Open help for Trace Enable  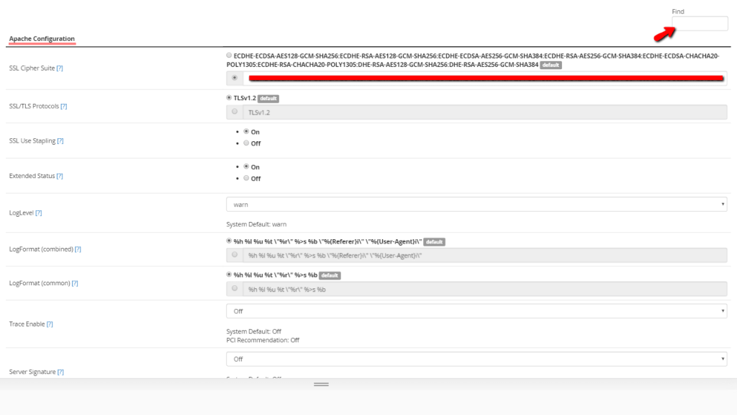(x=50, y=324)
